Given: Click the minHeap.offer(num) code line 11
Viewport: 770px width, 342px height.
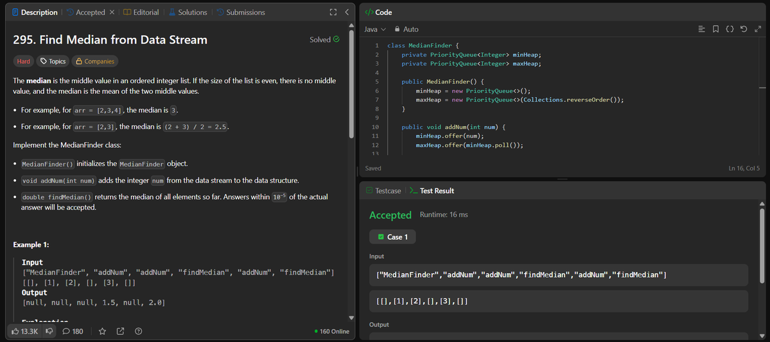Looking at the screenshot, I should pos(450,136).
